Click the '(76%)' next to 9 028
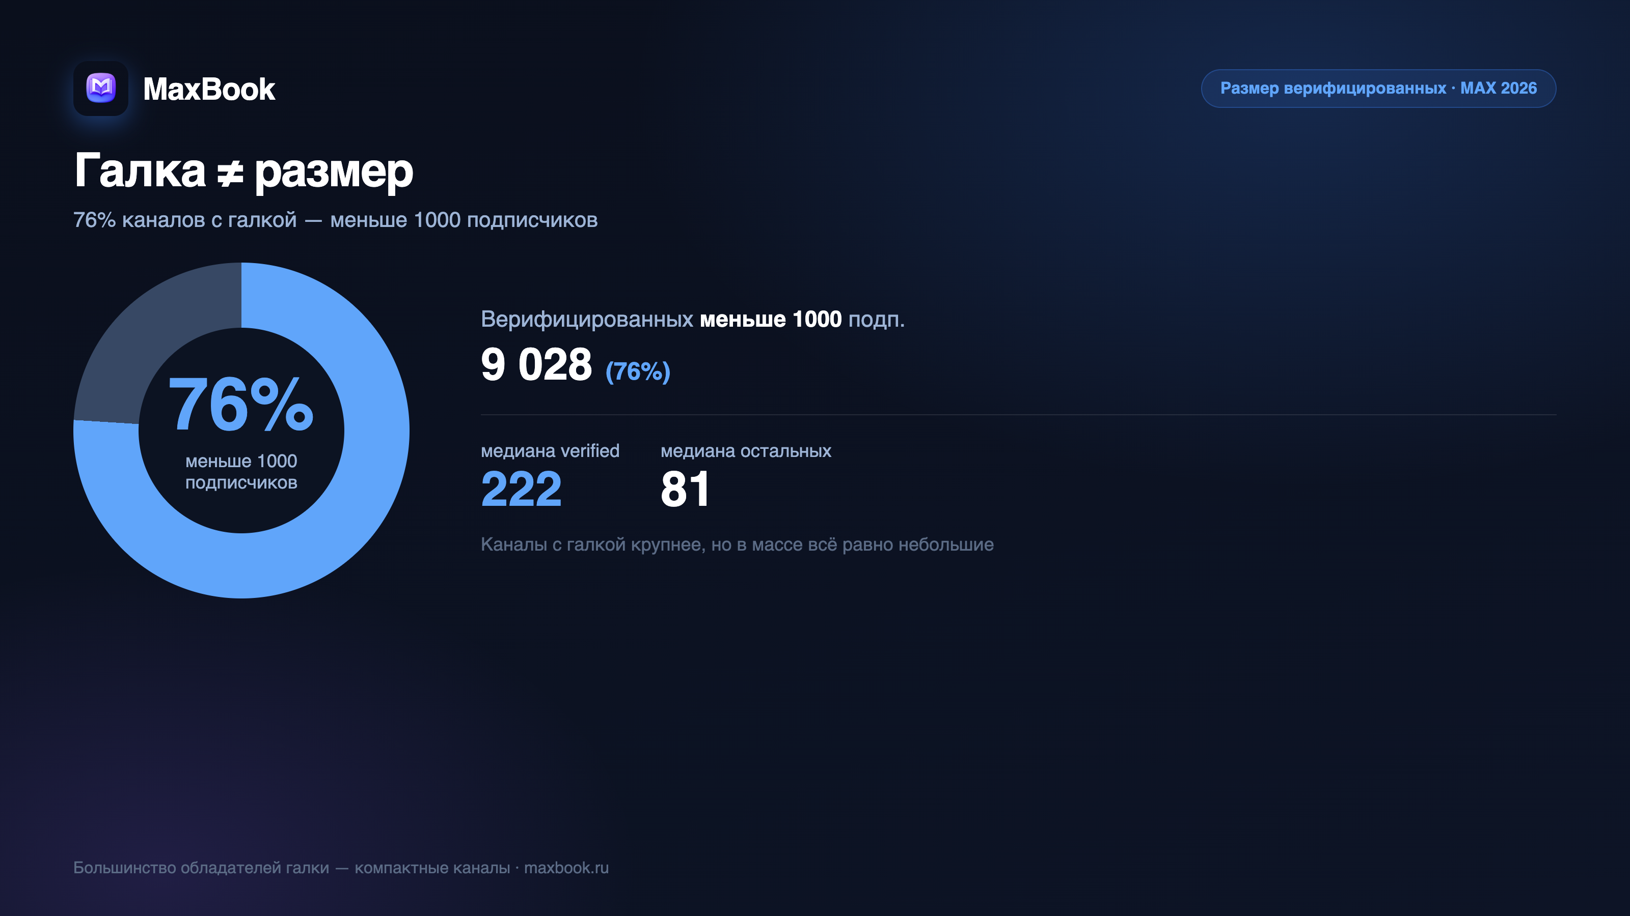 pos(638,371)
